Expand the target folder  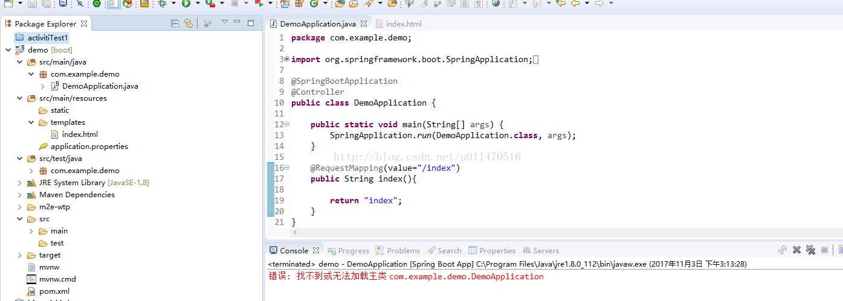[x=19, y=255]
